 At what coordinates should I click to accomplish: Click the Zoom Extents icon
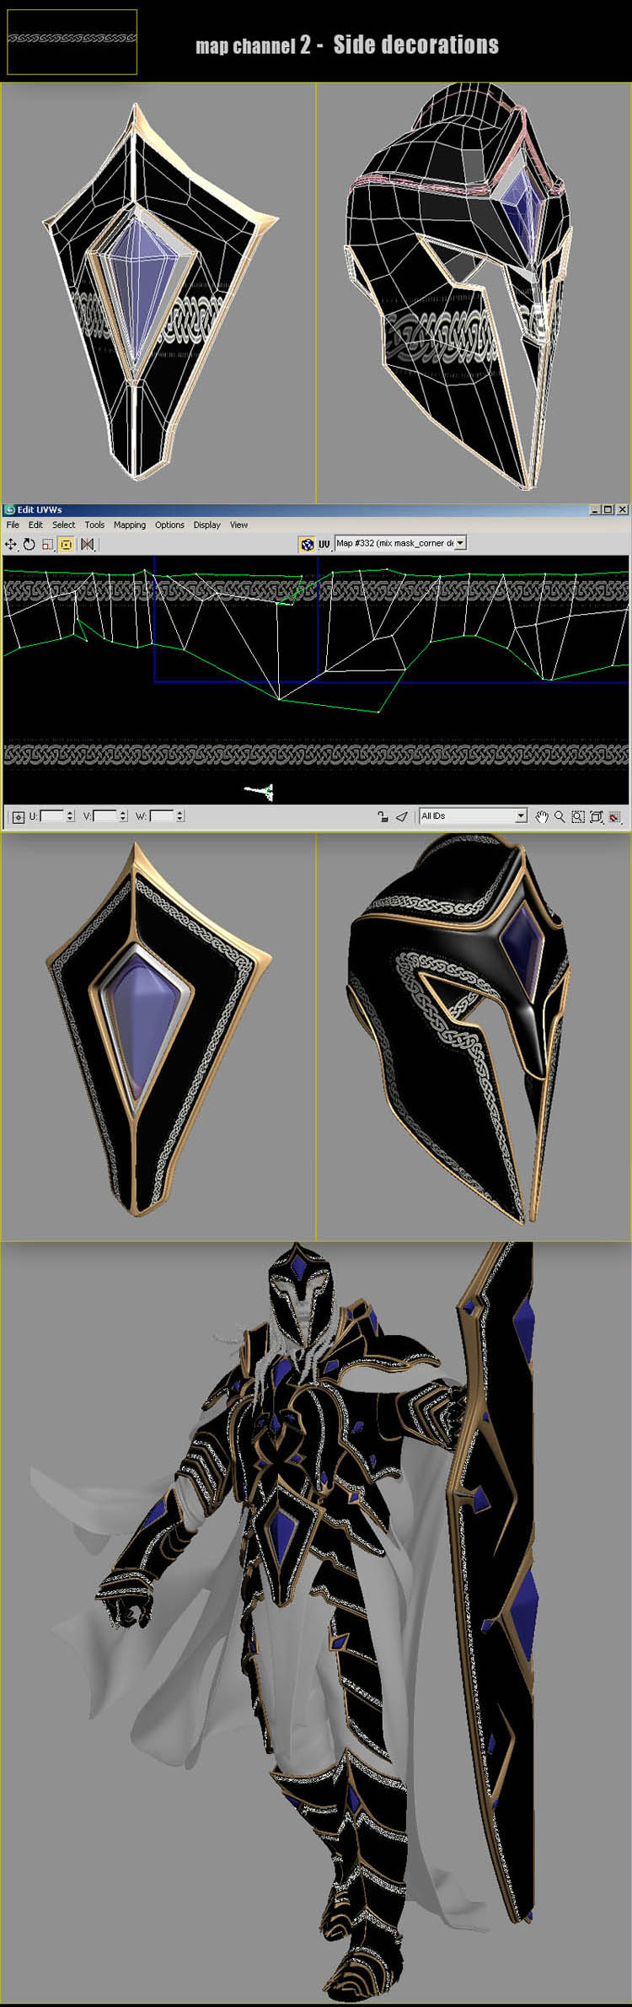[x=596, y=816]
